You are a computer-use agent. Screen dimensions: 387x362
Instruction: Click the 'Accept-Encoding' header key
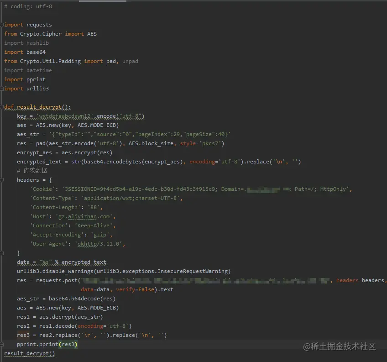coord(57,235)
